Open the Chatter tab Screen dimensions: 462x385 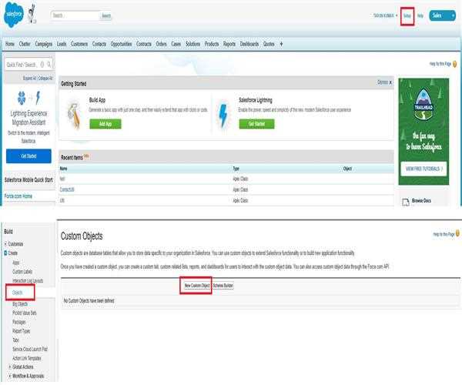click(x=25, y=44)
